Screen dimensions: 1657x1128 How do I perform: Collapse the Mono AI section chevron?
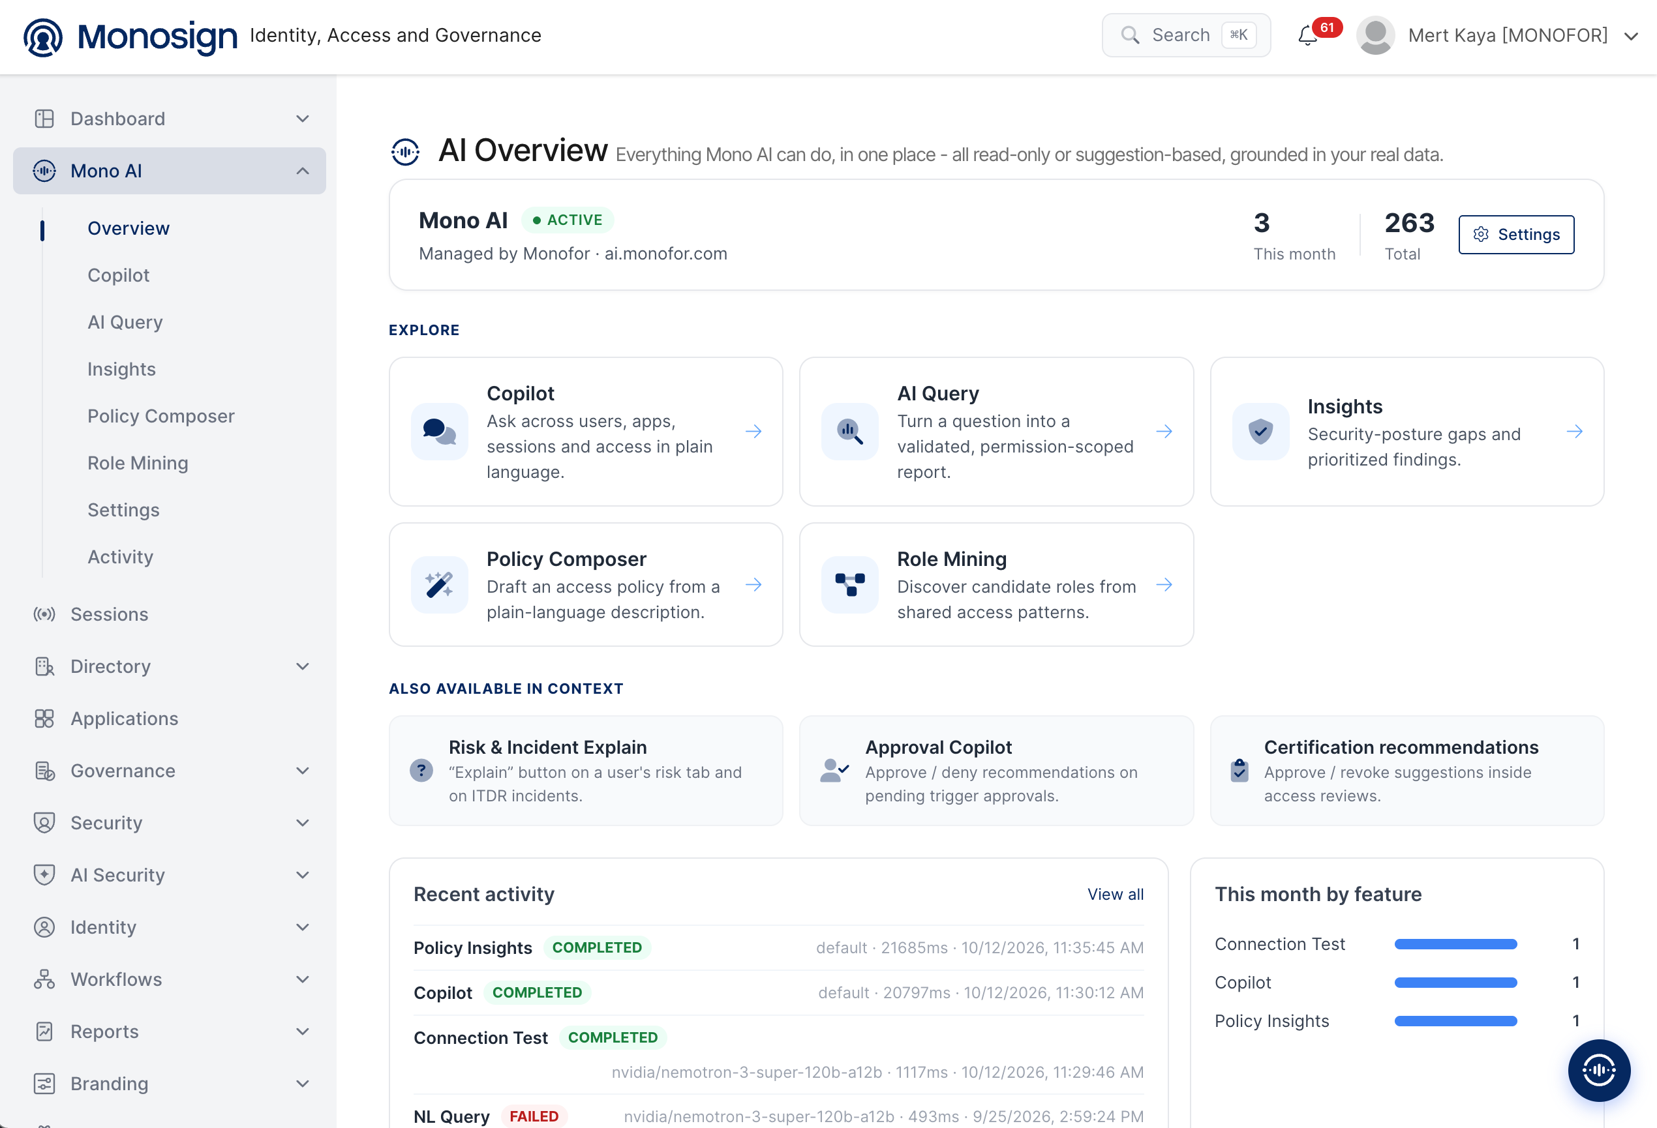pos(302,171)
